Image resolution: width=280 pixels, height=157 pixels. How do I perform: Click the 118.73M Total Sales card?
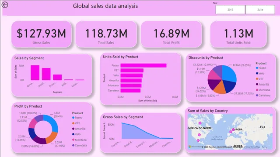click(106, 34)
